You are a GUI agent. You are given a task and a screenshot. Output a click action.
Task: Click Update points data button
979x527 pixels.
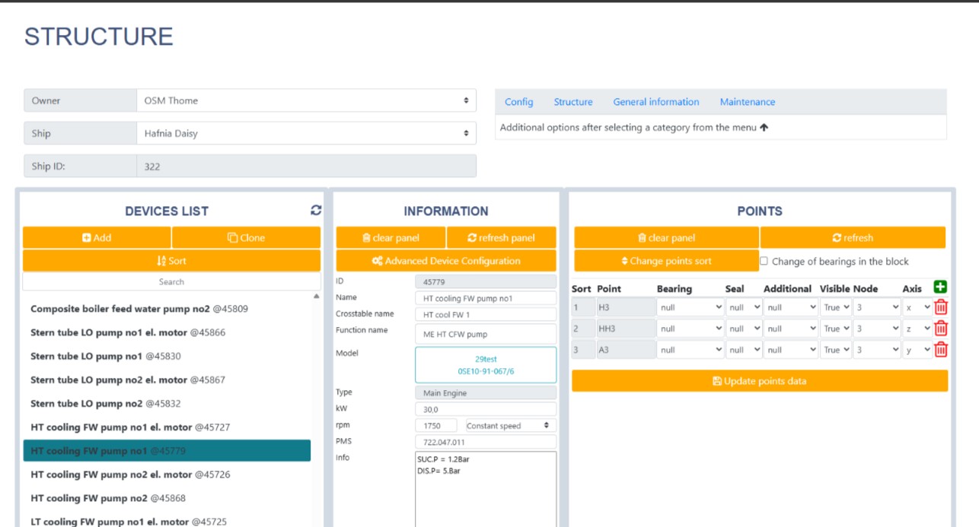759,381
